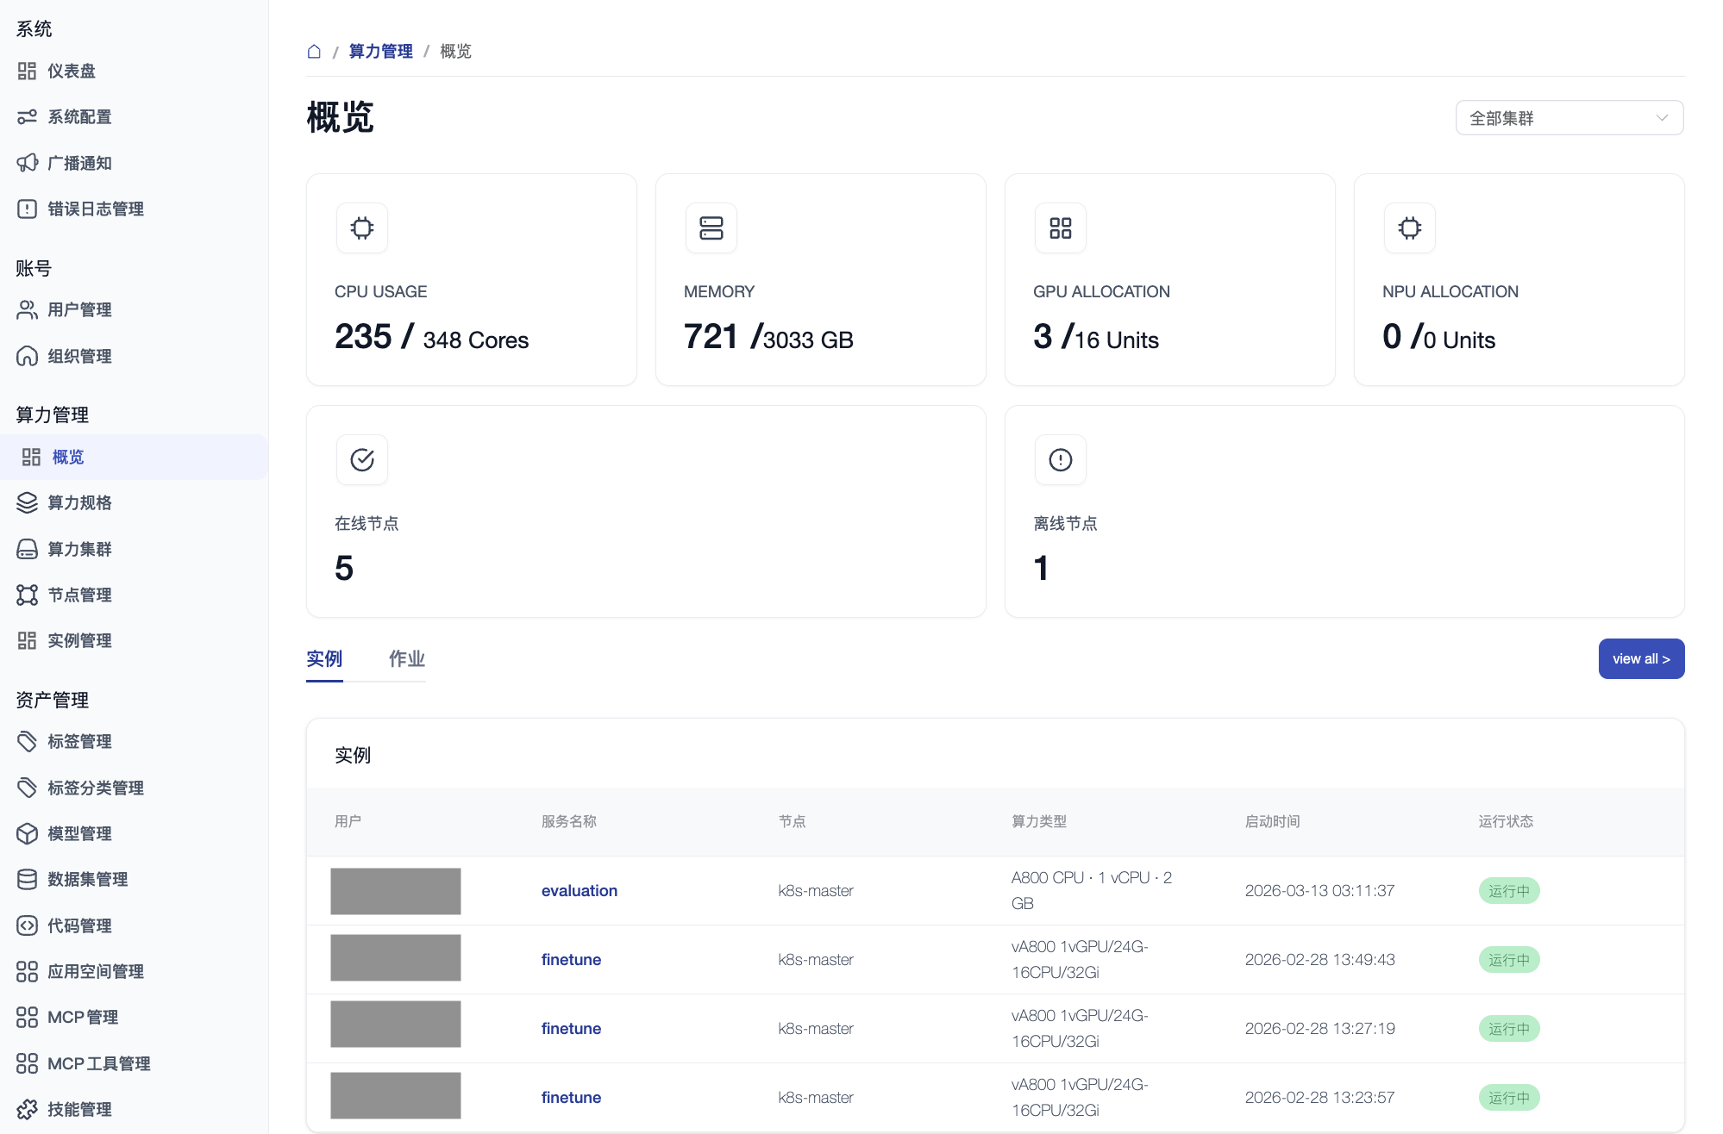
Task: Go to 节点管理 in the sidebar
Action: 79,595
